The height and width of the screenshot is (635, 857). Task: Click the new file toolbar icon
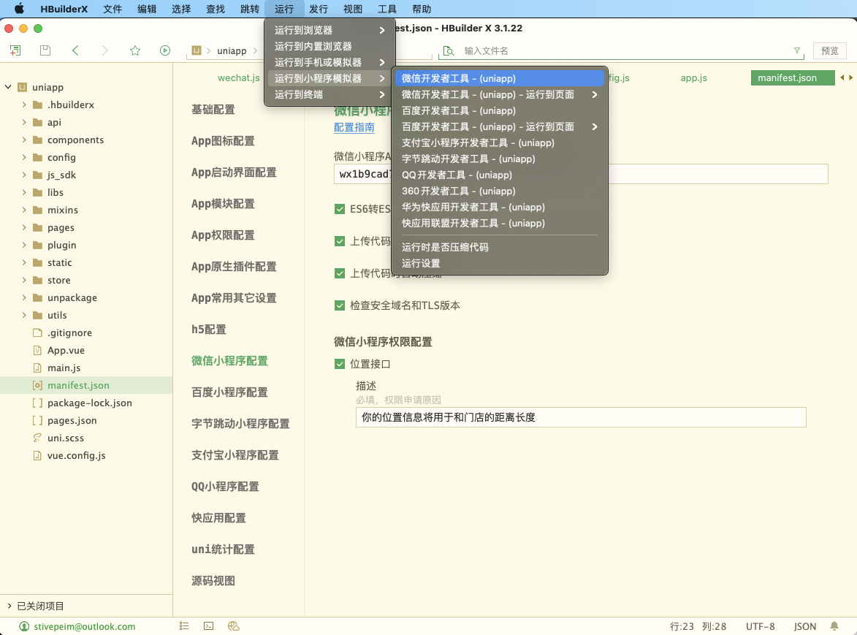tap(15, 51)
